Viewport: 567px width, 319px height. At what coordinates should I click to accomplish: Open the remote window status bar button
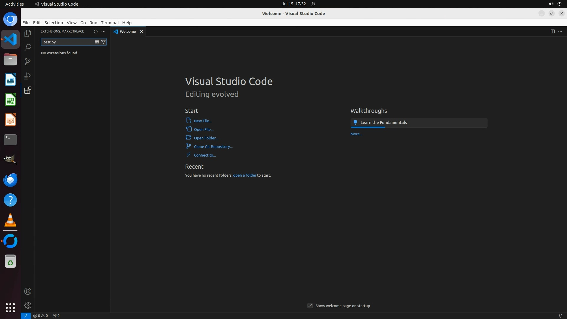[26, 315]
